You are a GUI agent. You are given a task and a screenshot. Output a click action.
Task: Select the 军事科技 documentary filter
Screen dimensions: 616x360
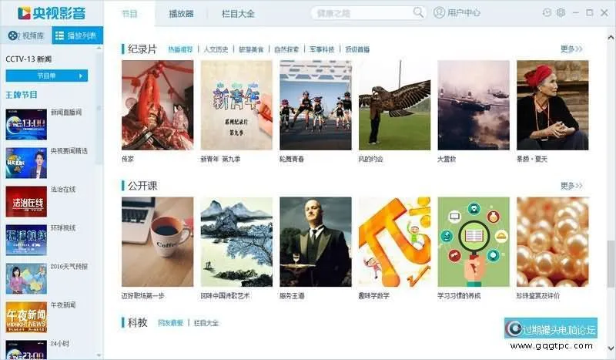(x=322, y=49)
